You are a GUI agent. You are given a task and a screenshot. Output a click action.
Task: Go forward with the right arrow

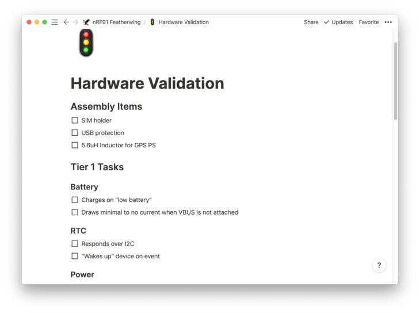pos(75,22)
